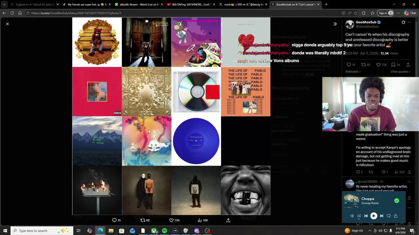Open Edge settings and more menu
Image resolution: width=419 pixels, height=235 pixels.
(398, 13)
